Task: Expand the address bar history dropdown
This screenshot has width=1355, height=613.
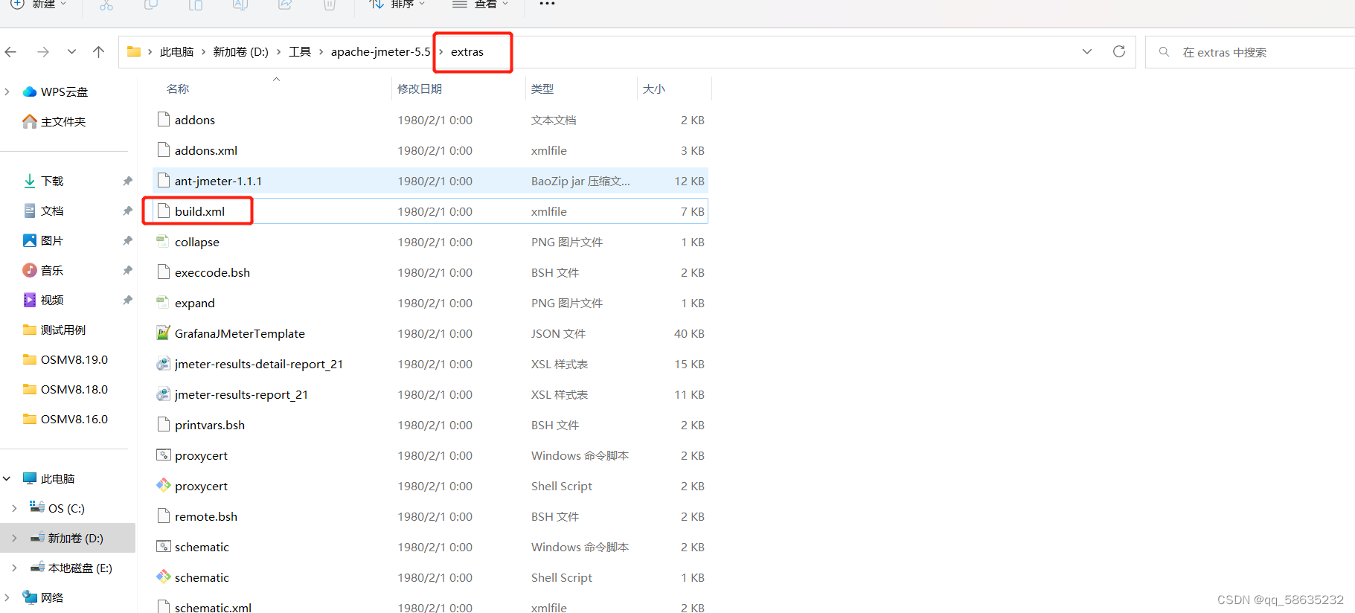Action: (1087, 51)
